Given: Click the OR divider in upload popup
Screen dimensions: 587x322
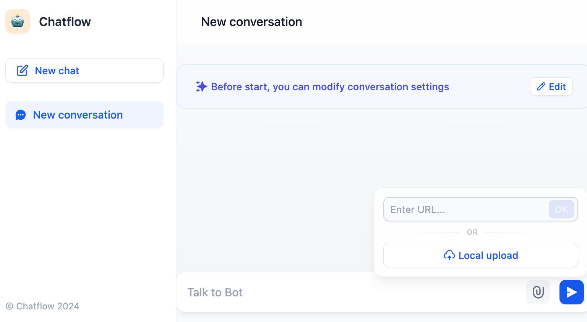Looking at the screenshot, I should point(472,232).
